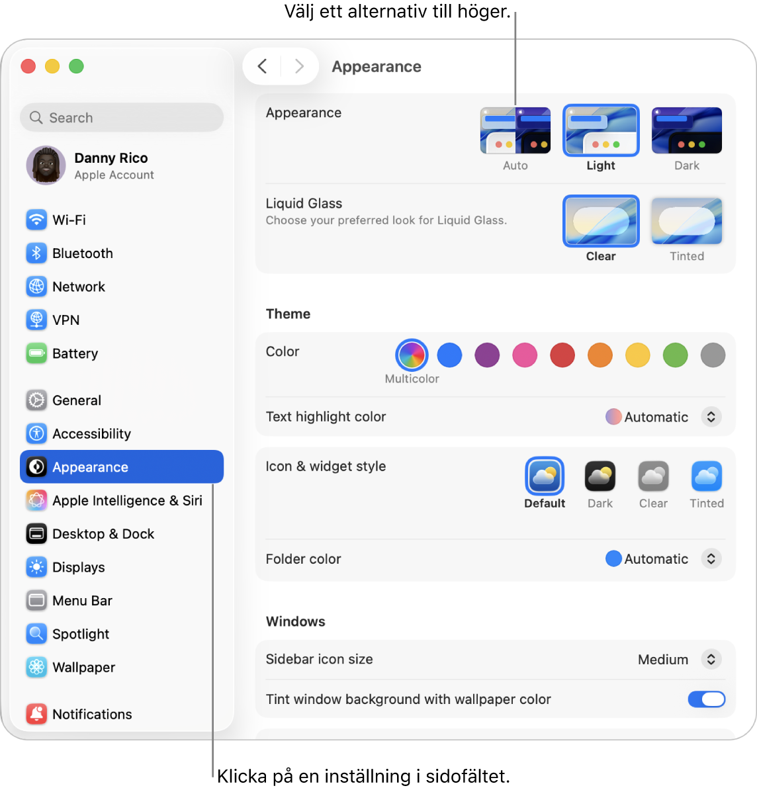Open the Displays icon
This screenshot has width=757, height=790.
[x=36, y=567]
